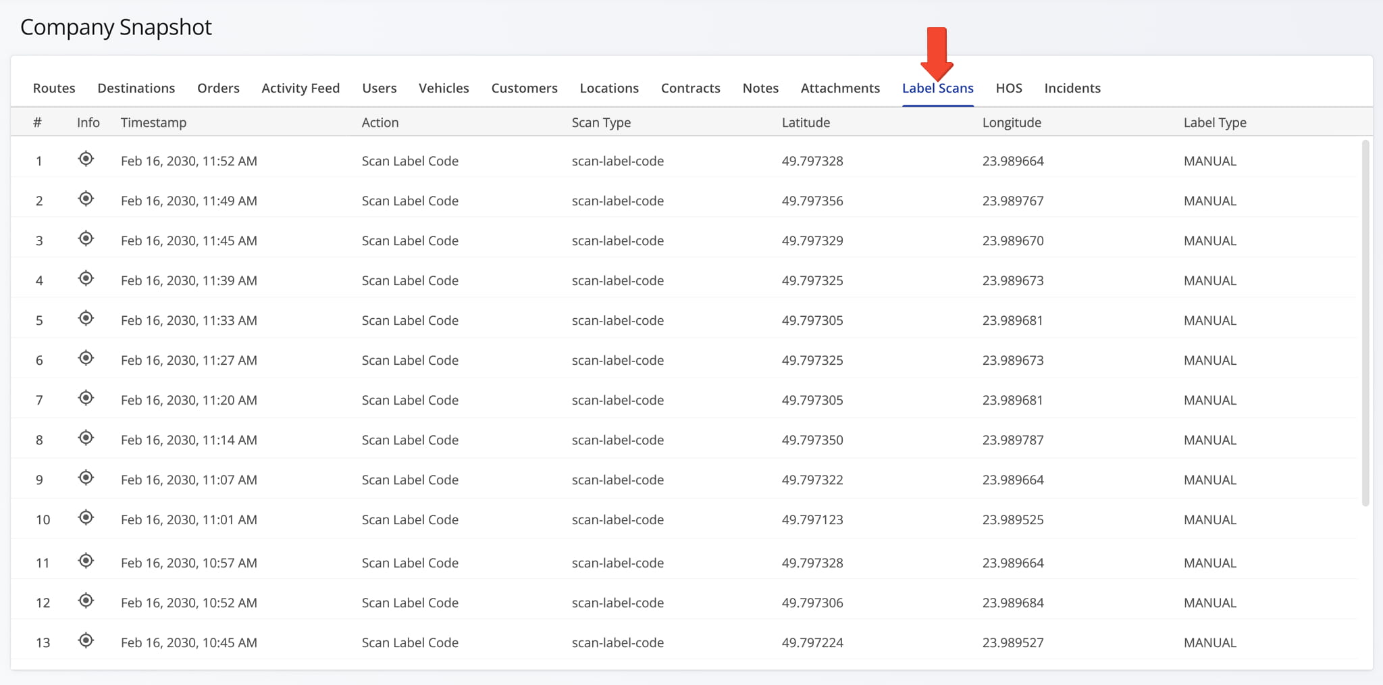Click the Scan Type column header

tap(601, 123)
